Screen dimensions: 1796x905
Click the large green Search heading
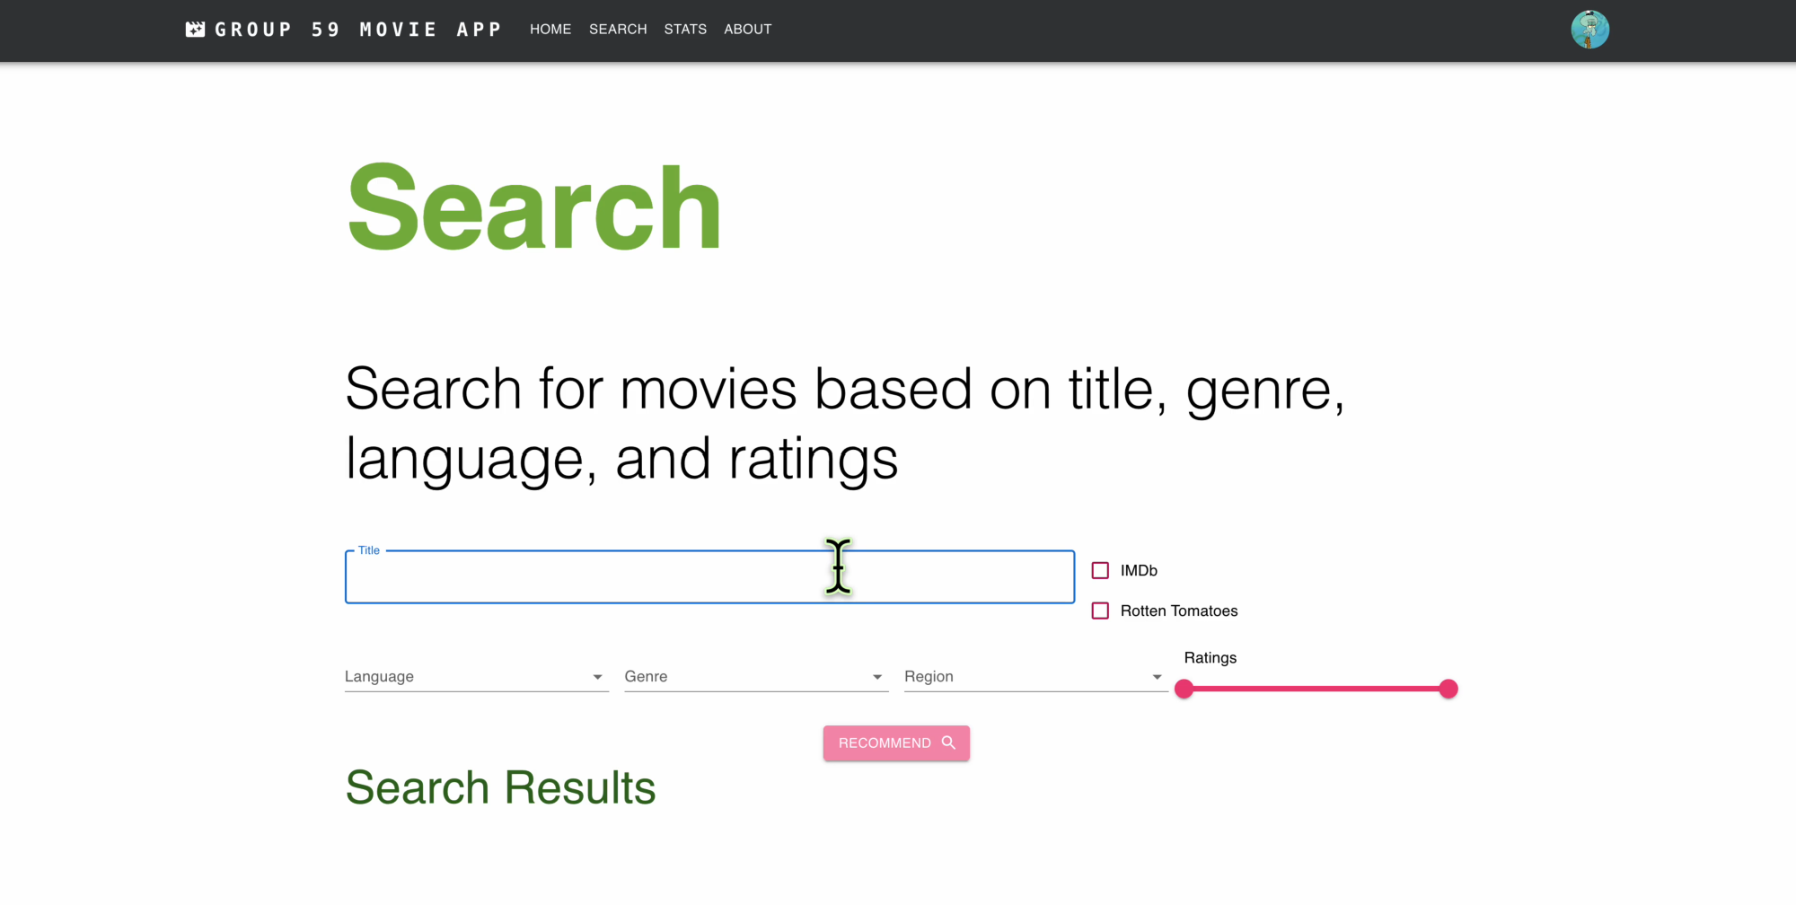tap(533, 207)
